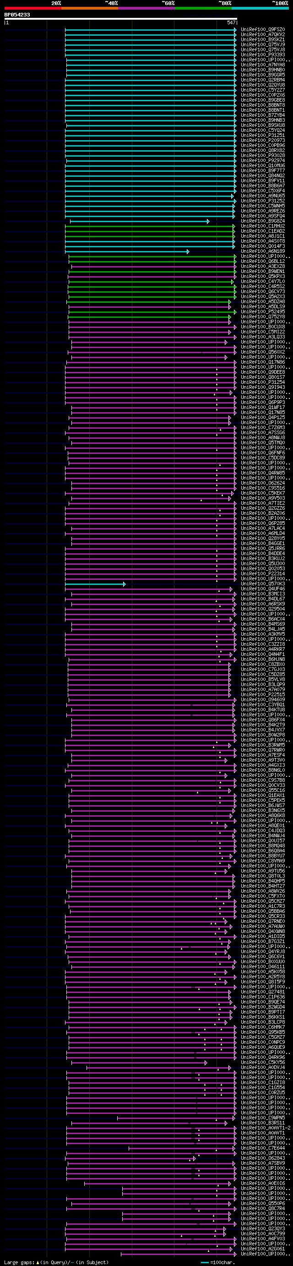
Task: Select hit UniRef100_C1MHU2
Action: (x=262, y=226)
